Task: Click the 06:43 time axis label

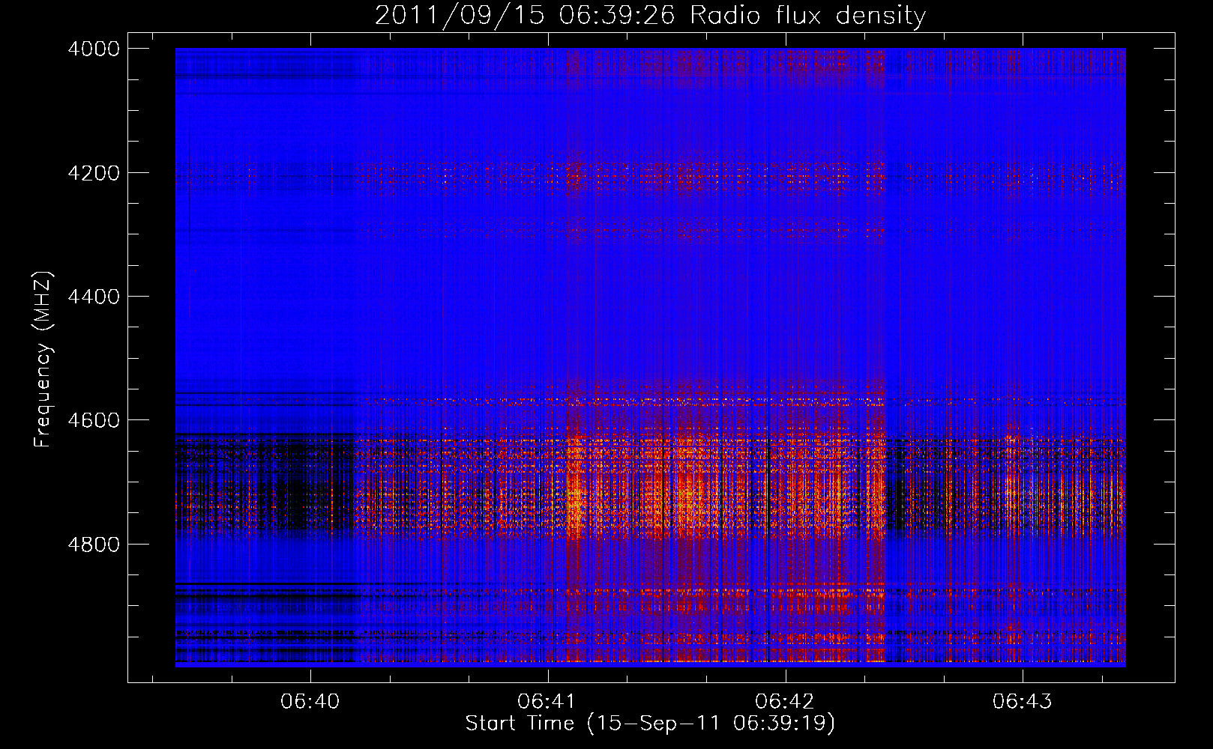Action: tap(1023, 702)
